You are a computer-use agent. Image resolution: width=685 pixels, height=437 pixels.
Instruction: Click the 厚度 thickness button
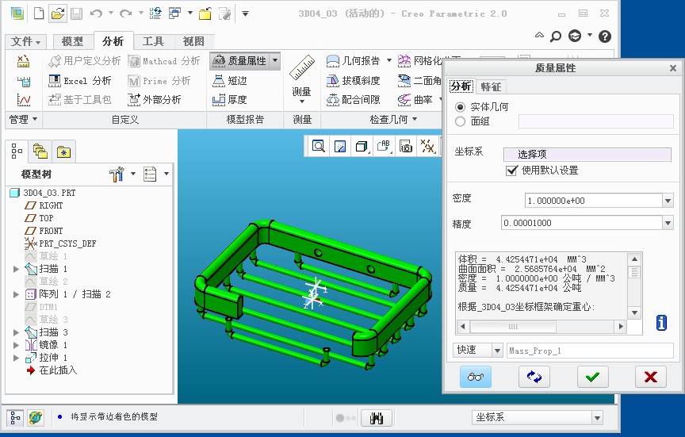(230, 100)
